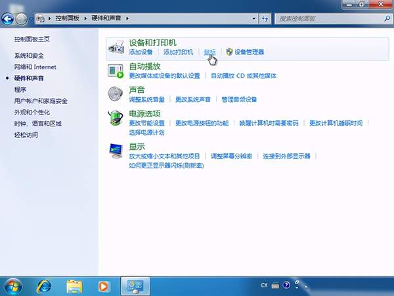Click 连接到外部显示器 link

[286, 157]
